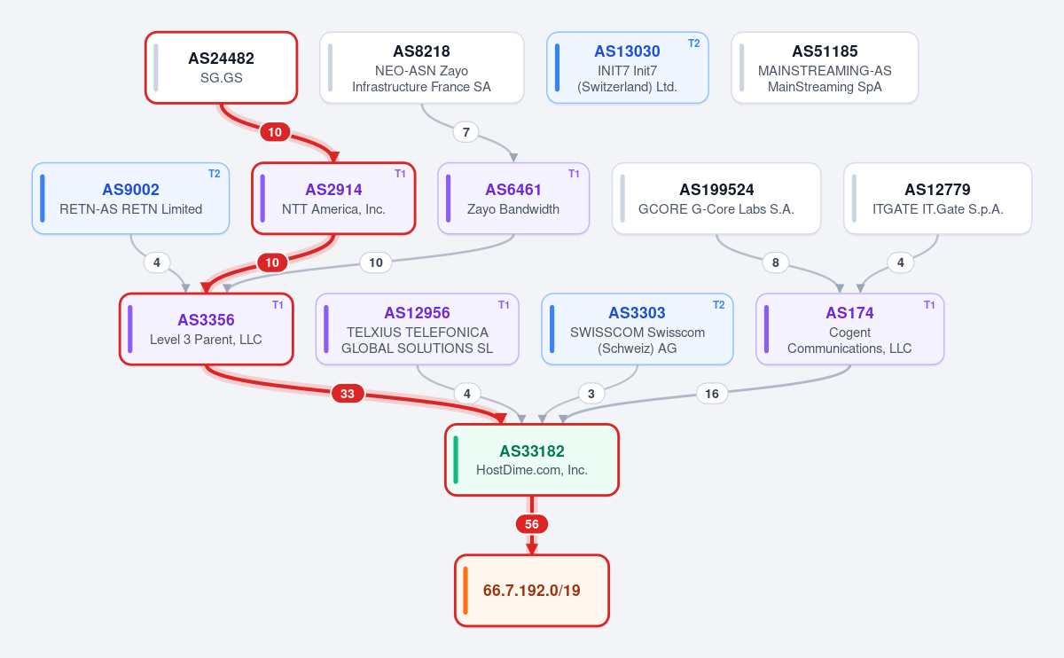Select the AS174 Cogent Communications node
This screenshot has width=1064, height=658.
(x=849, y=329)
